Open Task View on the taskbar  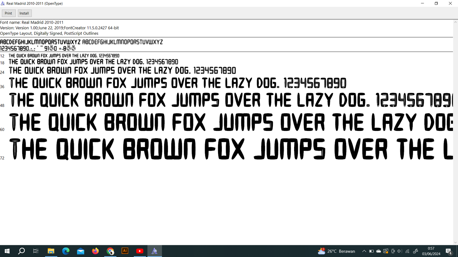click(36, 251)
